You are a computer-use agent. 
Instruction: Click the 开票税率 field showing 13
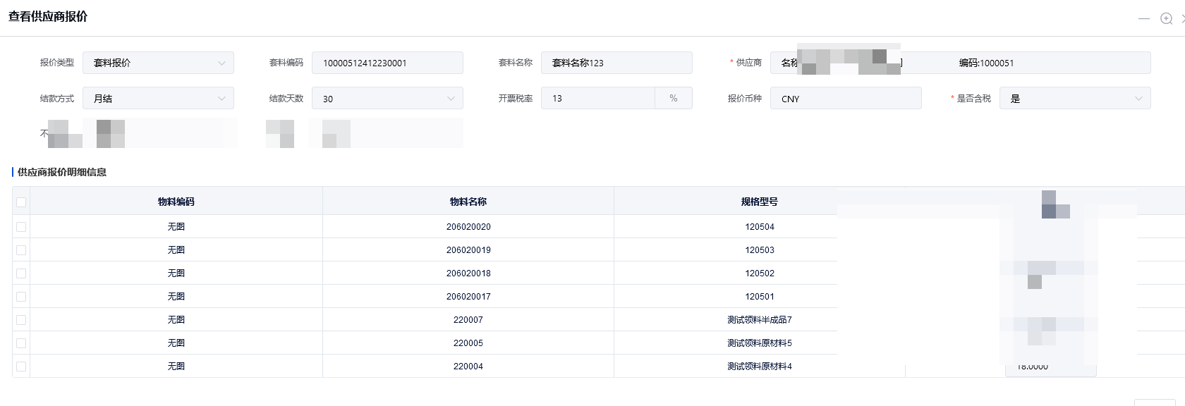point(598,99)
